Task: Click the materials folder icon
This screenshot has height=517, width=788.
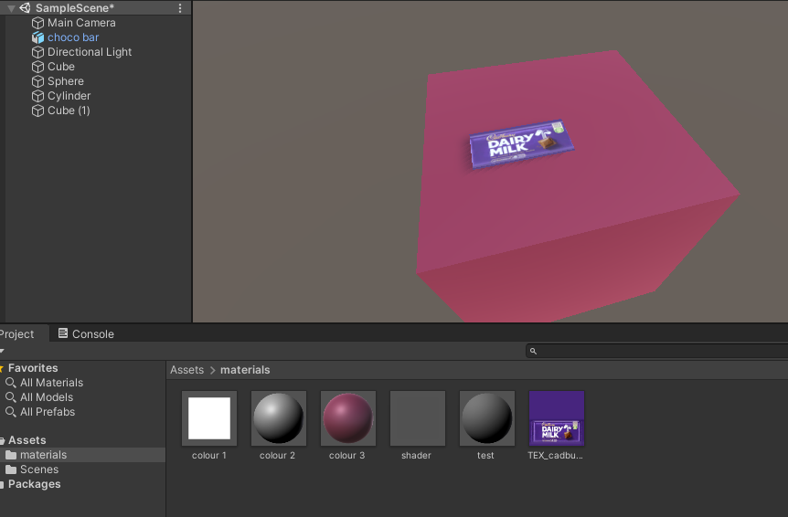Action: click(x=11, y=455)
